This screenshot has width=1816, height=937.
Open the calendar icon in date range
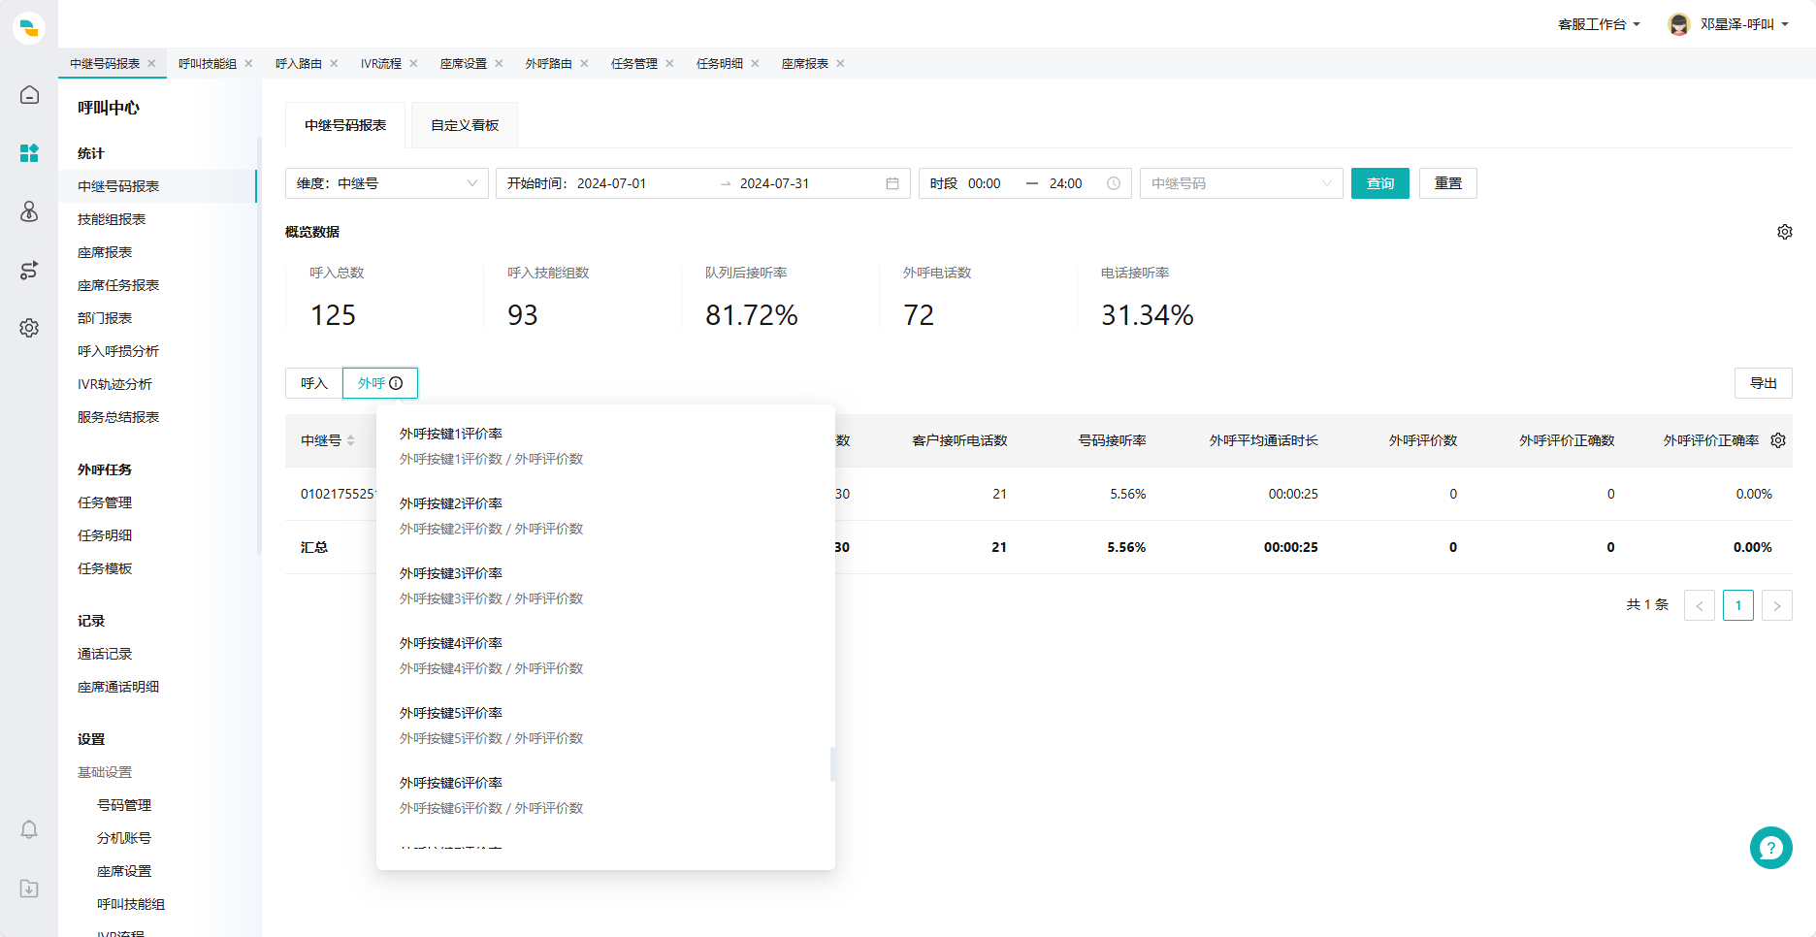(892, 183)
